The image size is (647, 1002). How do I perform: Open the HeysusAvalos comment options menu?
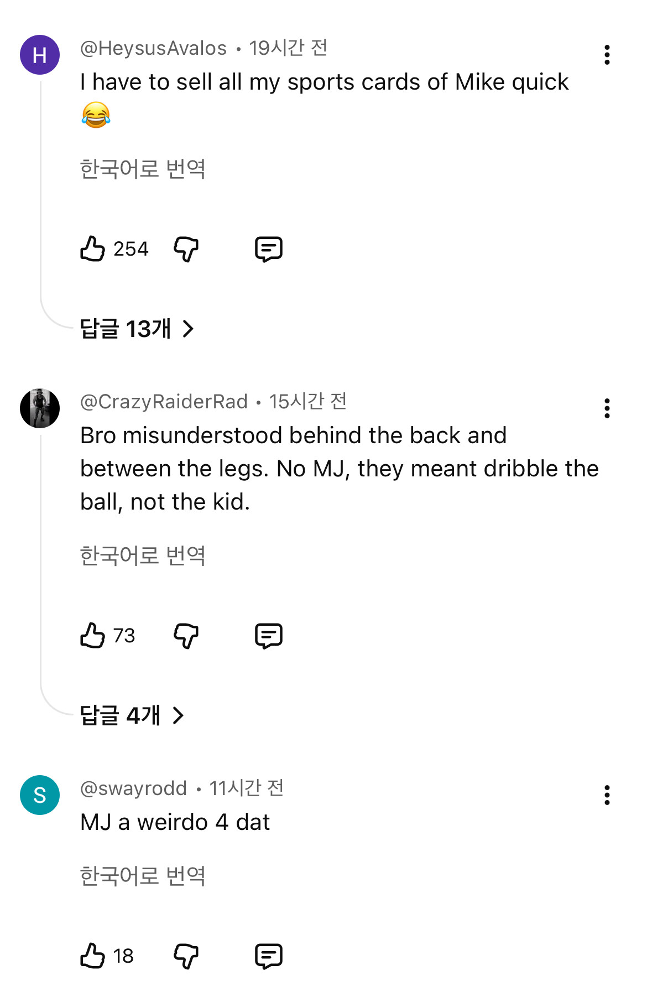point(607,55)
